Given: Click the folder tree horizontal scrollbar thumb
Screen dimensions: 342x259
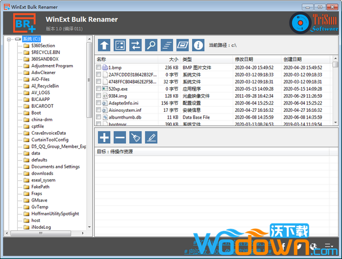Looking at the screenshot, I should point(41,233).
